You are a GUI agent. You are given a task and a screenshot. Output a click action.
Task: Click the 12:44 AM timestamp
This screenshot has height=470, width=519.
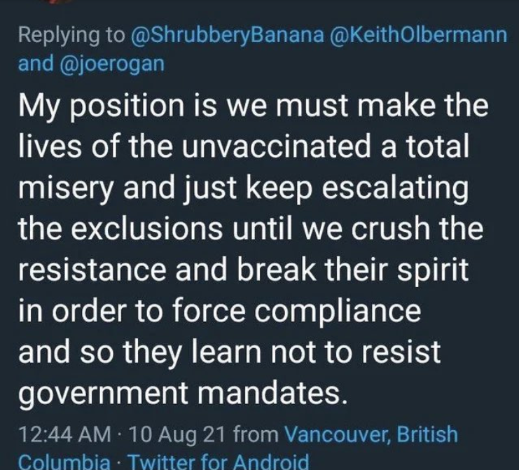65,434
